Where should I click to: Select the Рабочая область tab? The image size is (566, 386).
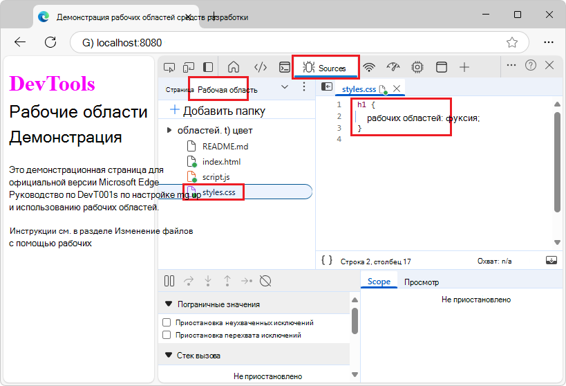coord(227,90)
